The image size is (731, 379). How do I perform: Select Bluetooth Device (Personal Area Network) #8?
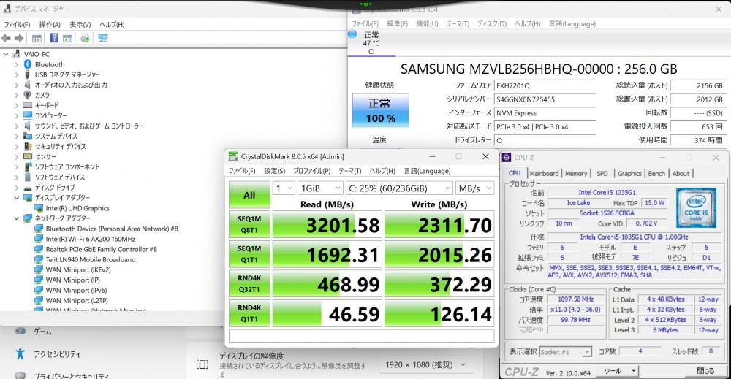pyautogui.click(x=112, y=229)
